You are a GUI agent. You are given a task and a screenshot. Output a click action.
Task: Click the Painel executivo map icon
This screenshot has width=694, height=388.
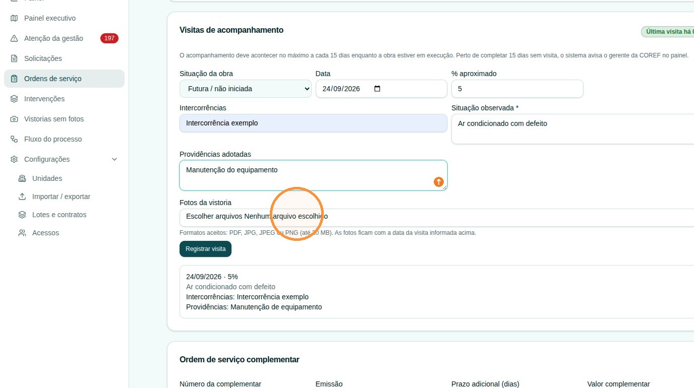(14, 18)
